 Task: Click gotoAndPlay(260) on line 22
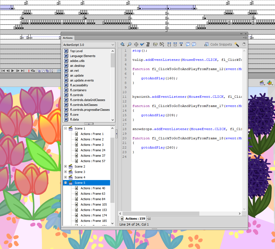tap(159, 147)
